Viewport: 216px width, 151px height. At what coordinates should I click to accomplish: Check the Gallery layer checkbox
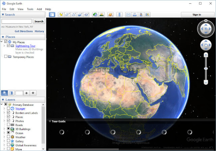pos(8,141)
